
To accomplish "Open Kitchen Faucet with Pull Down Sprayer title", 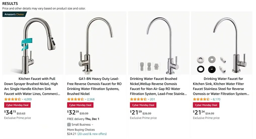I will coord(32,86).
